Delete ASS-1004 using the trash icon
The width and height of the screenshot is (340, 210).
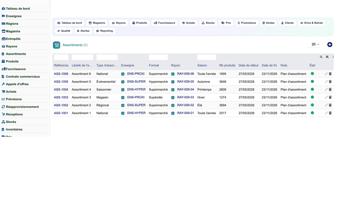coord(330,90)
